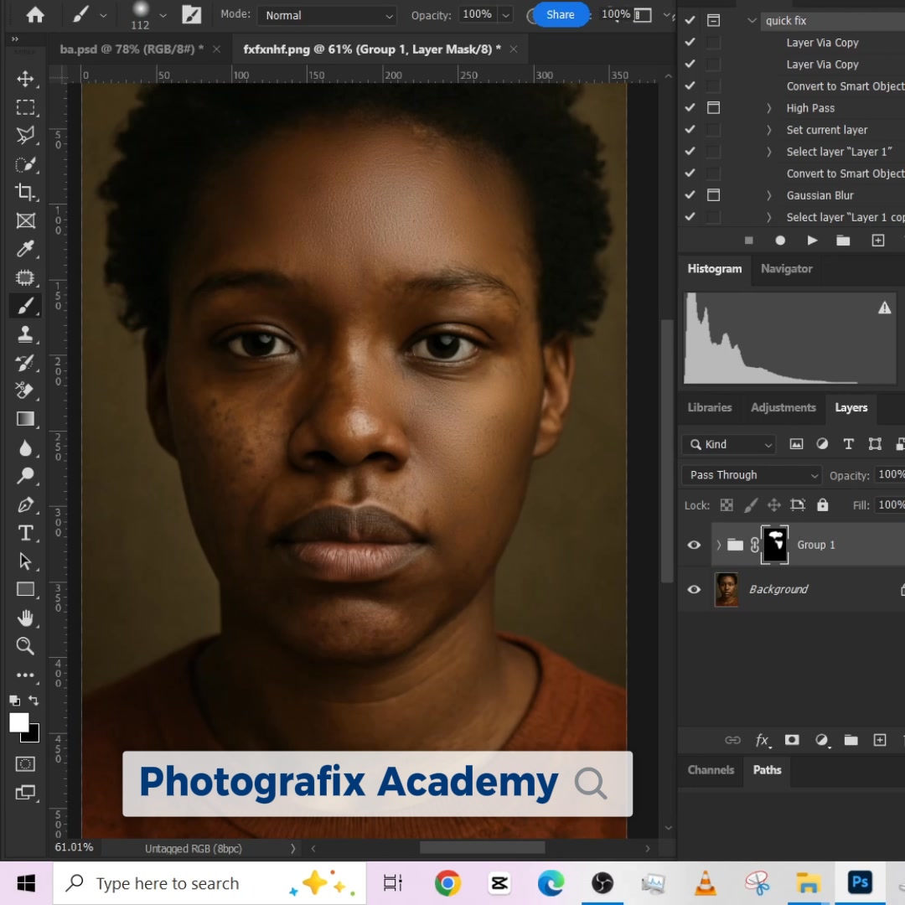Image resolution: width=905 pixels, height=905 pixels.
Task: Select the History Brush tool
Action: coord(25,363)
